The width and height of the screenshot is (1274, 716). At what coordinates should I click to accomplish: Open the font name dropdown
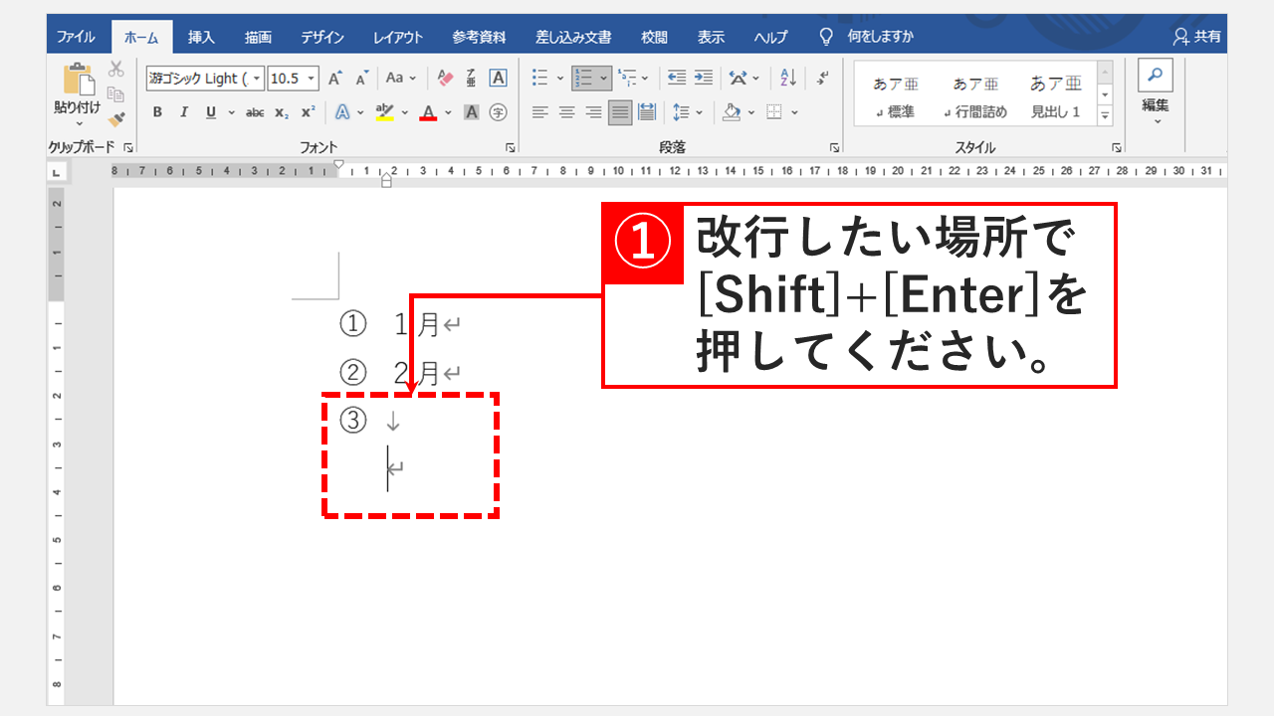click(x=258, y=79)
